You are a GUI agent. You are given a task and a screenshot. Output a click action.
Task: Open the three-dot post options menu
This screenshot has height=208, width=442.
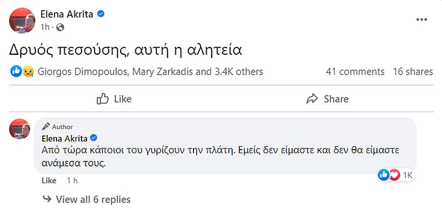[422, 19]
